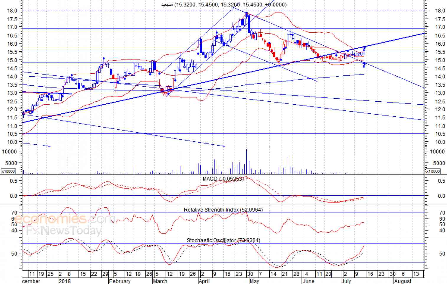Select the x10000 volume scale box on left
The image size is (447, 284).
coord(8,171)
